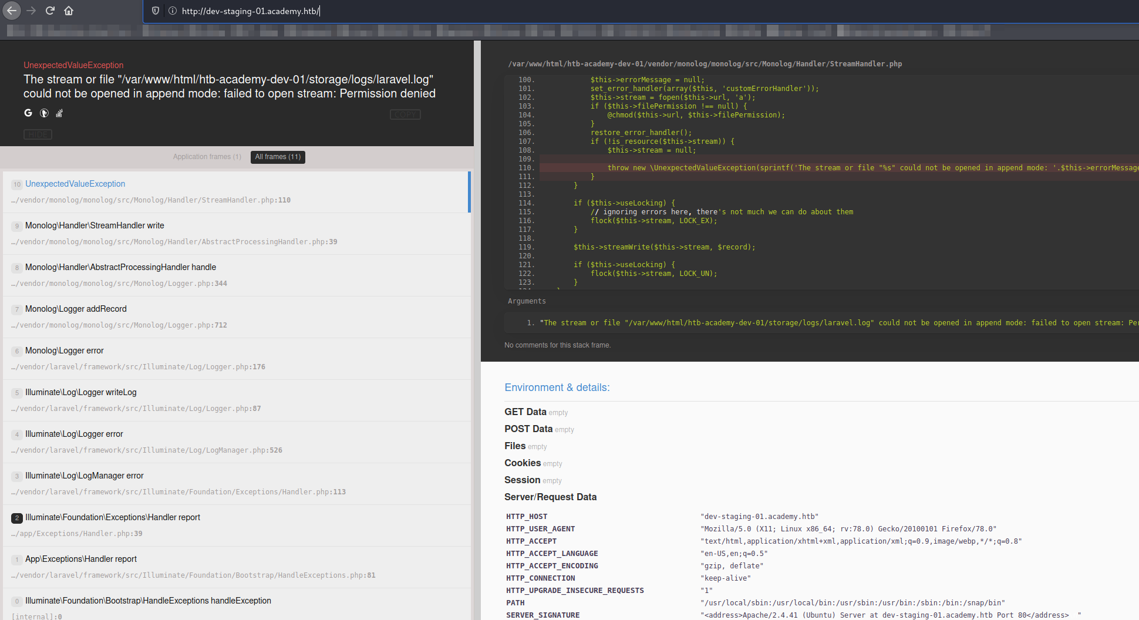The height and width of the screenshot is (620, 1139).
Task: Copy the exception message using COPY
Action: pyautogui.click(x=405, y=114)
